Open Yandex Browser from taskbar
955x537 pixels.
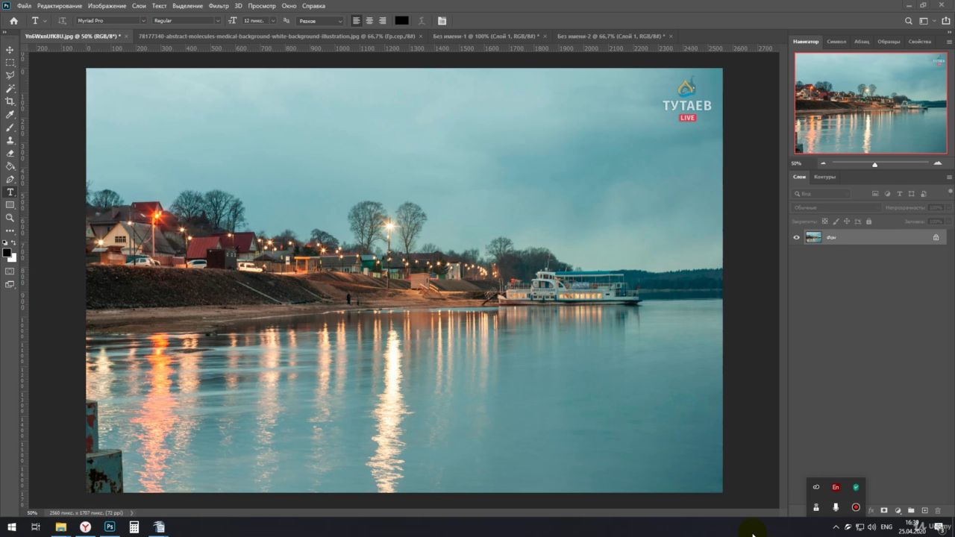(x=86, y=527)
